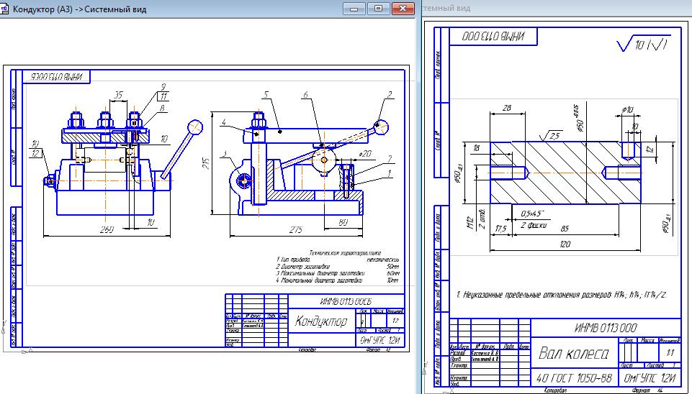Viewport: 692px width, 394px height.
Task: Select the 28 dimension at top of shaft
Action: [x=507, y=108]
